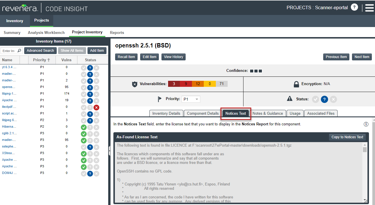The height and width of the screenshot is (205, 375).
Task: Click the encryption padlock icon
Action: [296, 84]
